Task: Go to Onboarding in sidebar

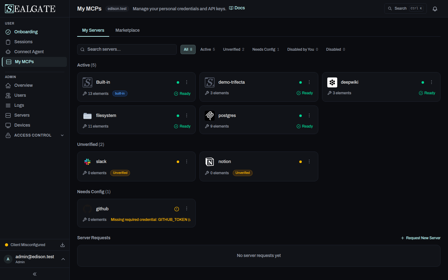Action: pyautogui.click(x=35, y=32)
